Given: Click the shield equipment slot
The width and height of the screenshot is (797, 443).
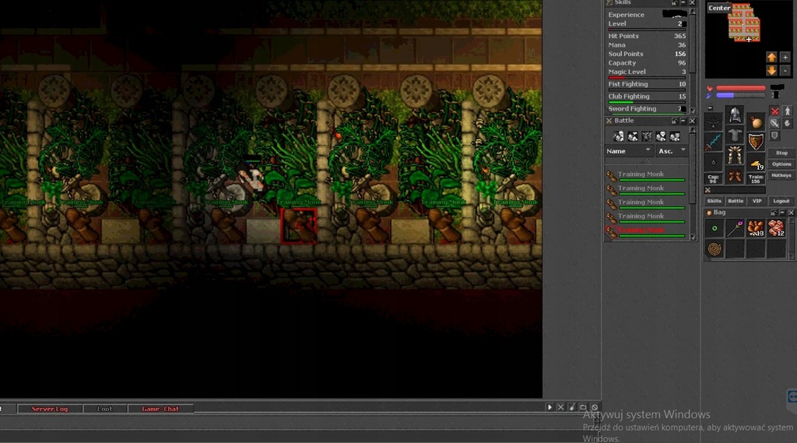Looking at the screenshot, I should [x=756, y=142].
